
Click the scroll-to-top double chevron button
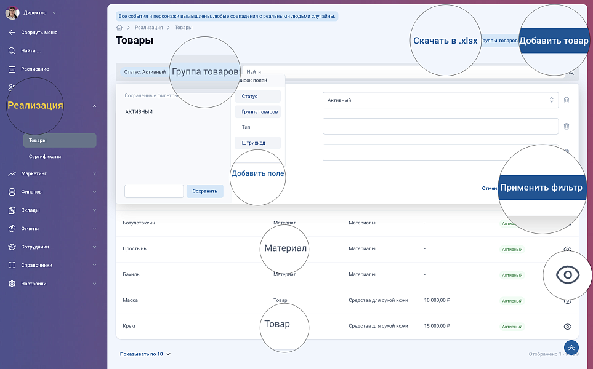point(571,347)
